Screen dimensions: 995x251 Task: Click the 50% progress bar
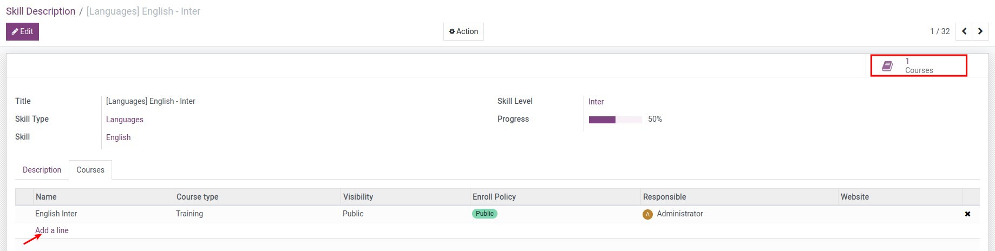click(x=615, y=120)
